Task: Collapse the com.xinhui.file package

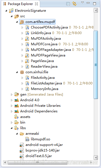Action: click(x=17, y=72)
